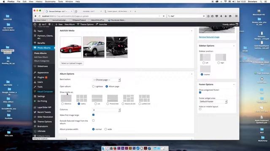Collapse the Add/Edit Media panel
This screenshot has width=270, height=151.
click(192, 31)
